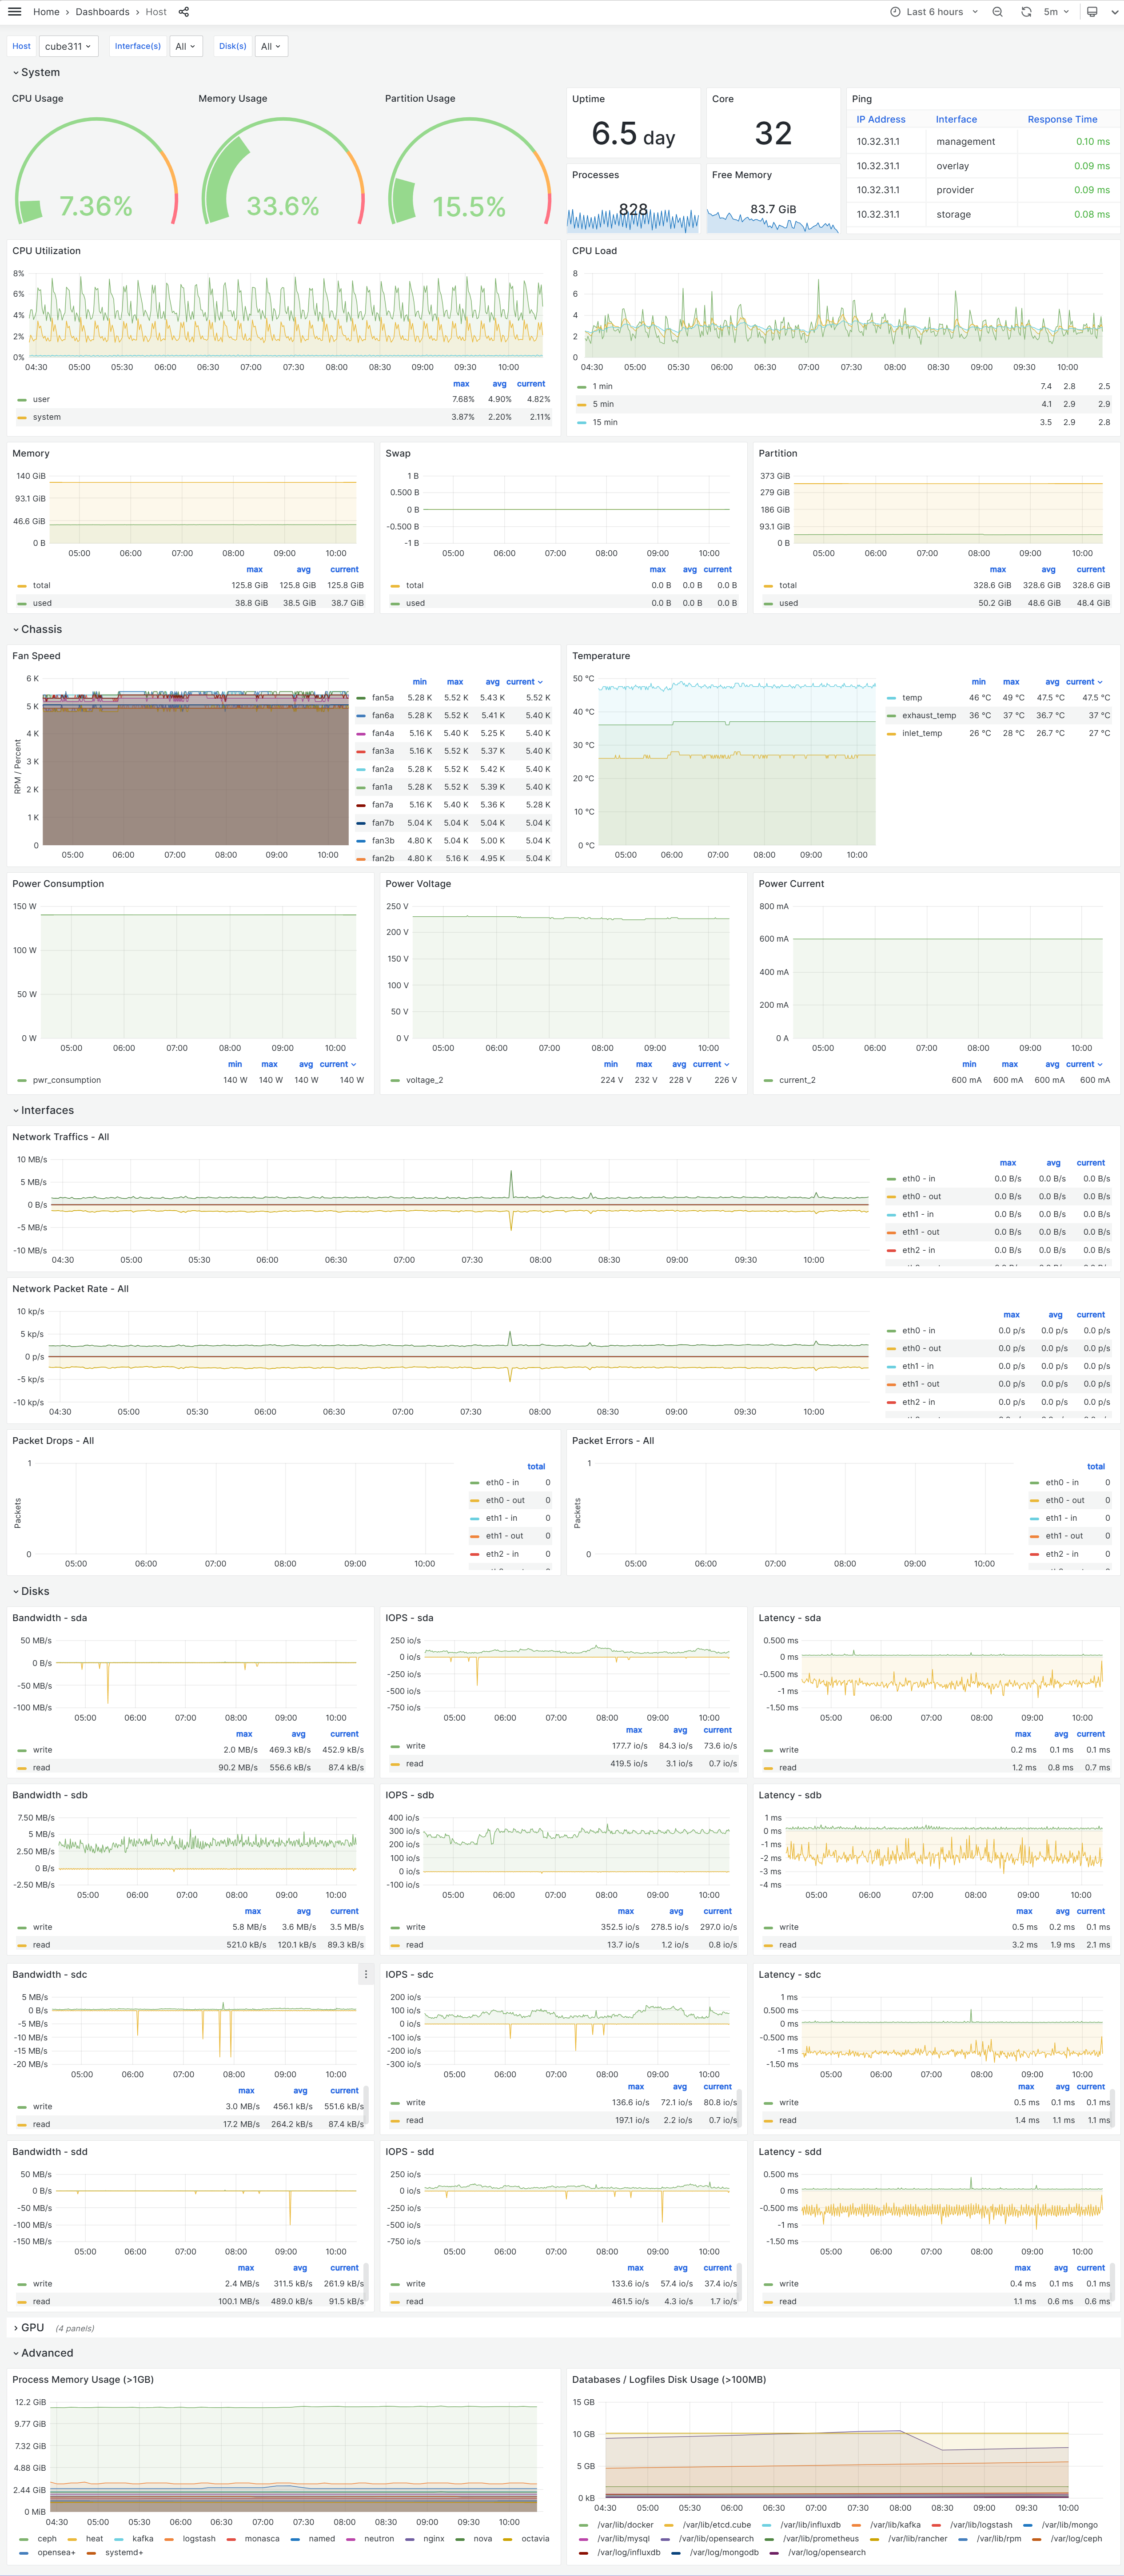
Task: Toggle write series in IOPS - sdb
Action: [415, 1927]
